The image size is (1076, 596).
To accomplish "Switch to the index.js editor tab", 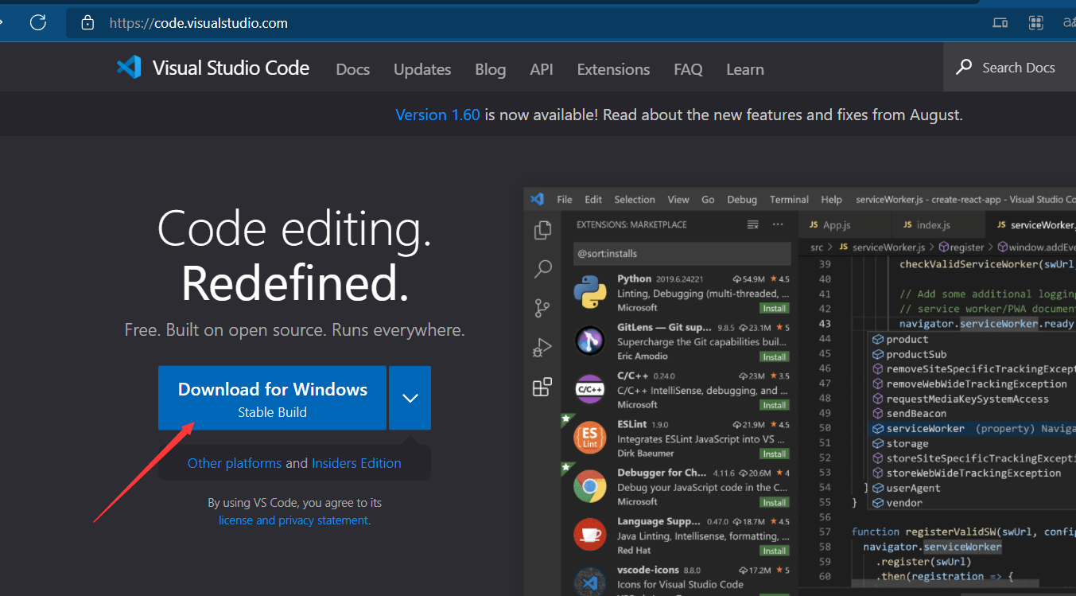I will 938,225.
